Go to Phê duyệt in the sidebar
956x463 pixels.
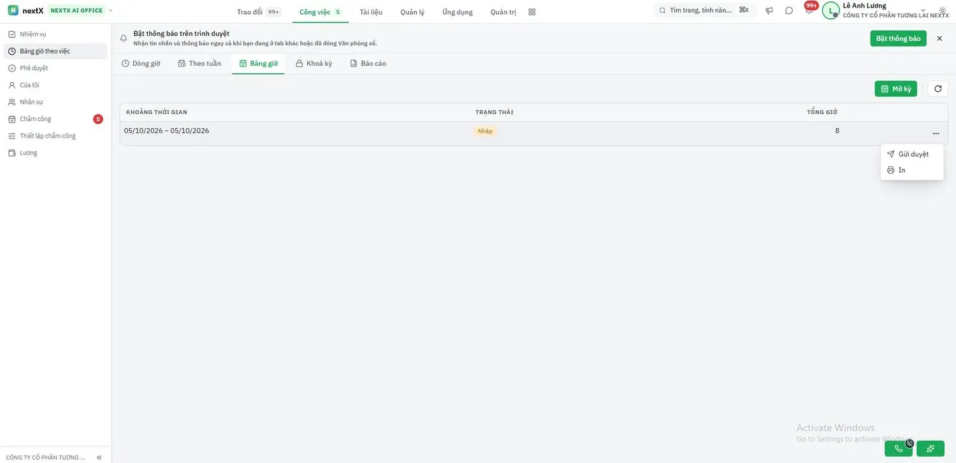(x=55, y=68)
